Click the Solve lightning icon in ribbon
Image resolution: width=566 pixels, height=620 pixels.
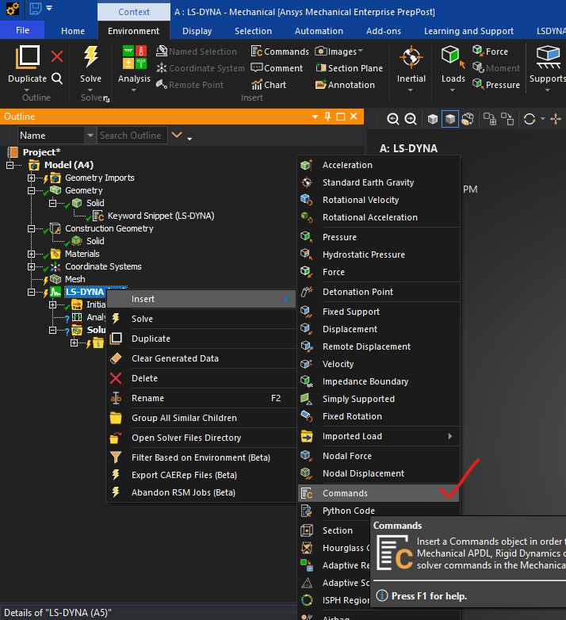pyautogui.click(x=90, y=57)
